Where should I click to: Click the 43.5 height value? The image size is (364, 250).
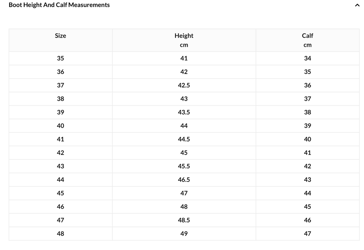(x=184, y=112)
